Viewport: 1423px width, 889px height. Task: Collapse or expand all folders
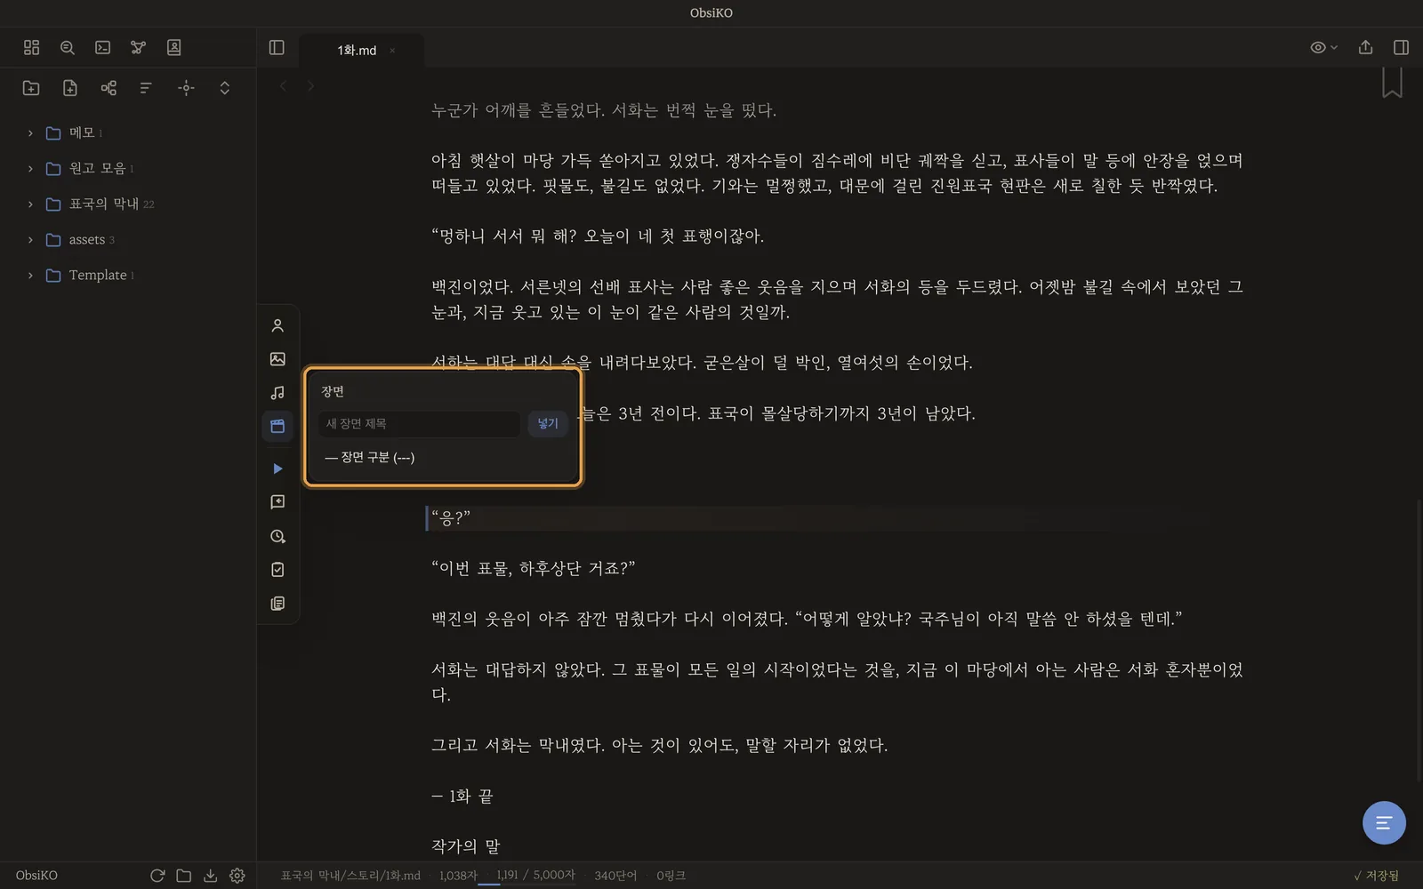point(224,87)
